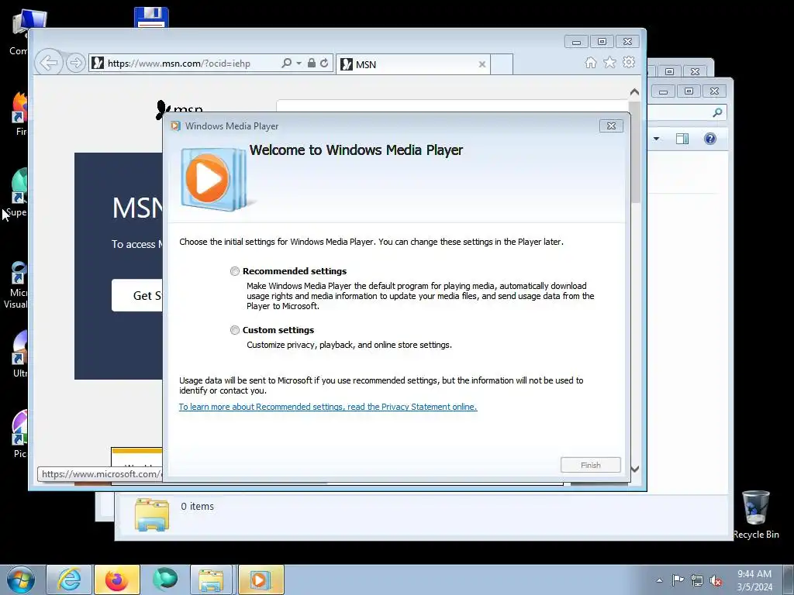This screenshot has height=595, width=794.
Task: Open Windows Explorer from taskbar
Action: pyautogui.click(x=211, y=580)
